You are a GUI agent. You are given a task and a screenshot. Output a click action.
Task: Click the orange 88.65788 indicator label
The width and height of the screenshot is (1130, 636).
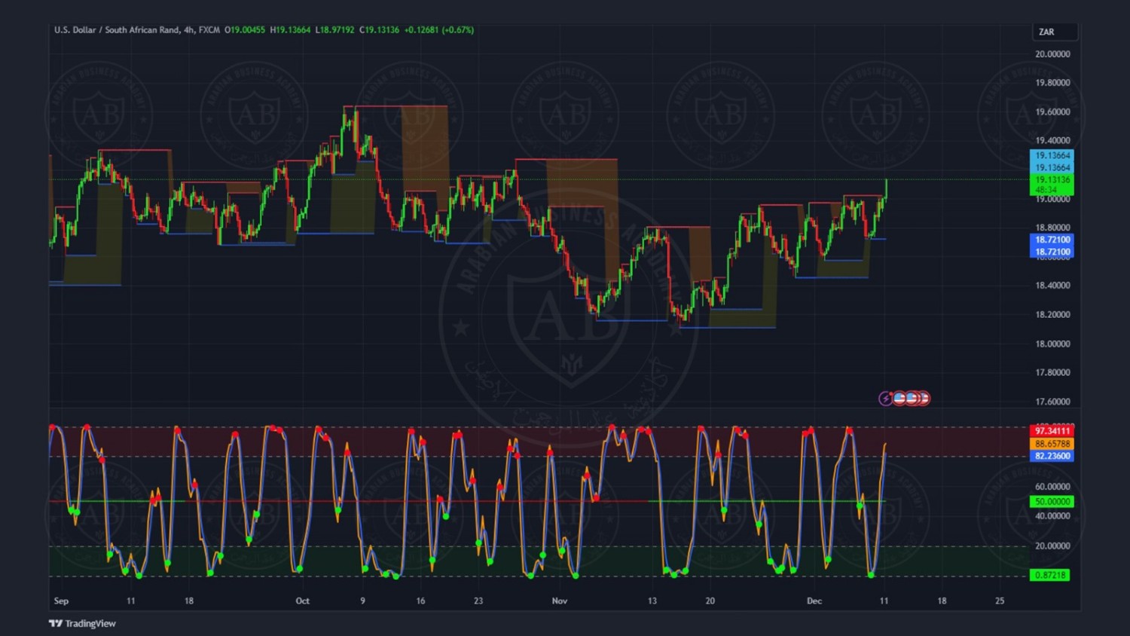click(x=1052, y=443)
